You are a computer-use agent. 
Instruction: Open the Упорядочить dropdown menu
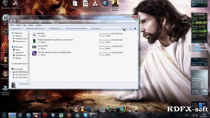(x=17, y=29)
